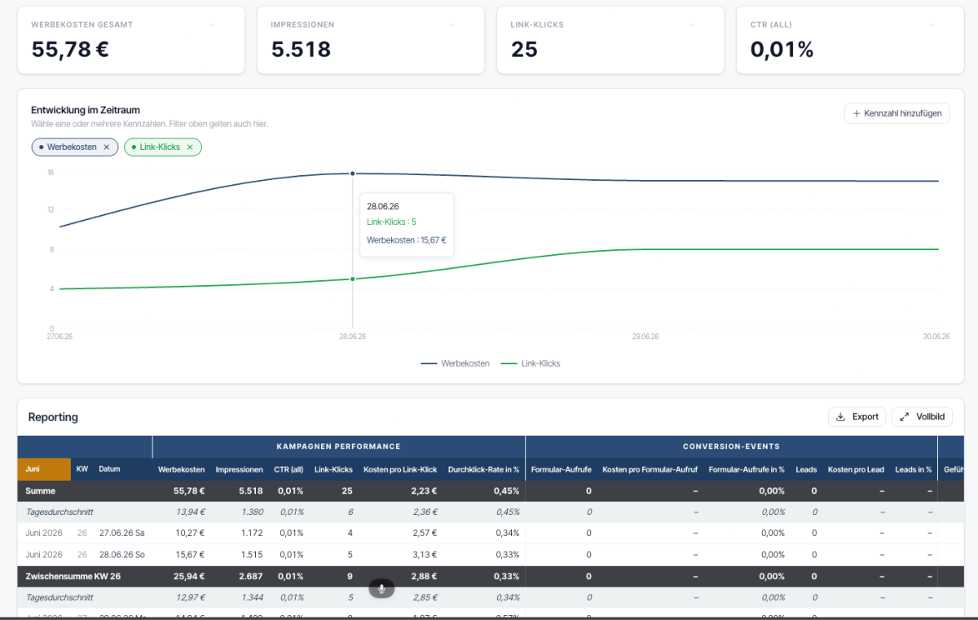Select the Werbekosten metric chip label
This screenshot has width=978, height=620.
click(x=72, y=147)
